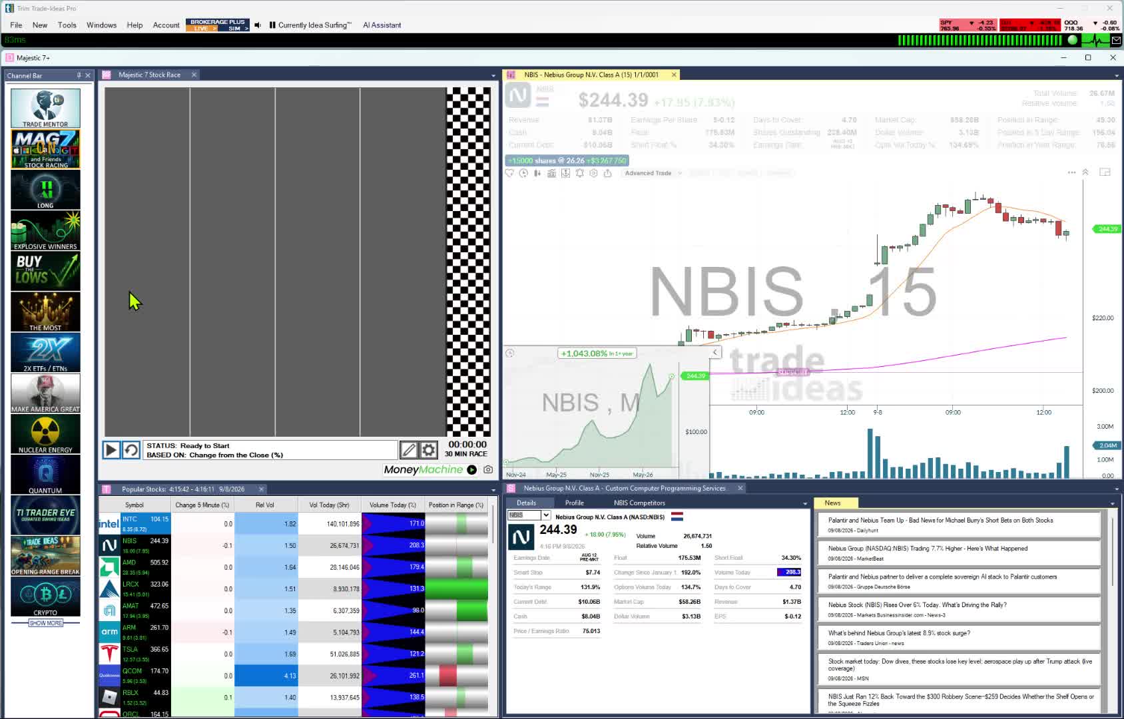Image resolution: width=1124 pixels, height=719 pixels.
Task: Expand the SPY ticker dropdown arrow
Action: (972, 23)
